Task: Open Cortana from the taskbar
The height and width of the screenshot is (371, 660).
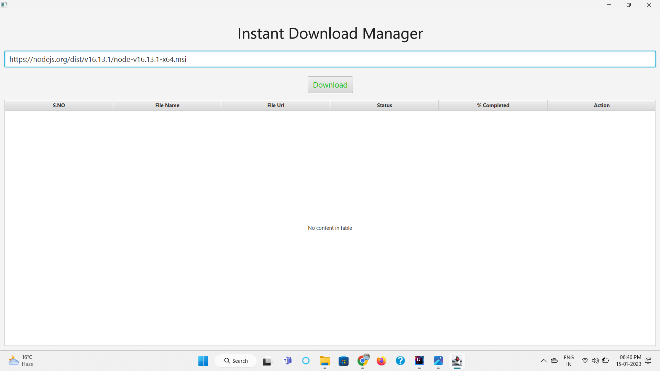Action: [306, 361]
